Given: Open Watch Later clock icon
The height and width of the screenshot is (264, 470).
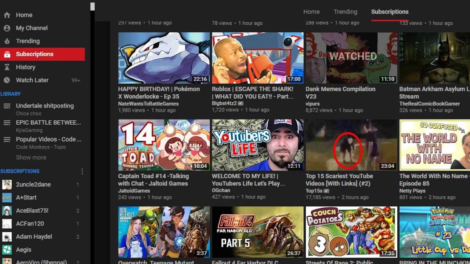Looking at the screenshot, I should pos(7,80).
